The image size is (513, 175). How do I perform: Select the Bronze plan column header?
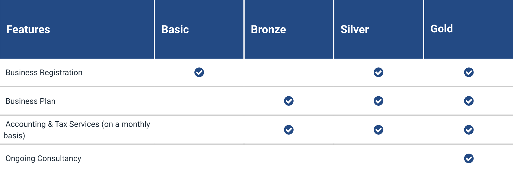pyautogui.click(x=268, y=29)
